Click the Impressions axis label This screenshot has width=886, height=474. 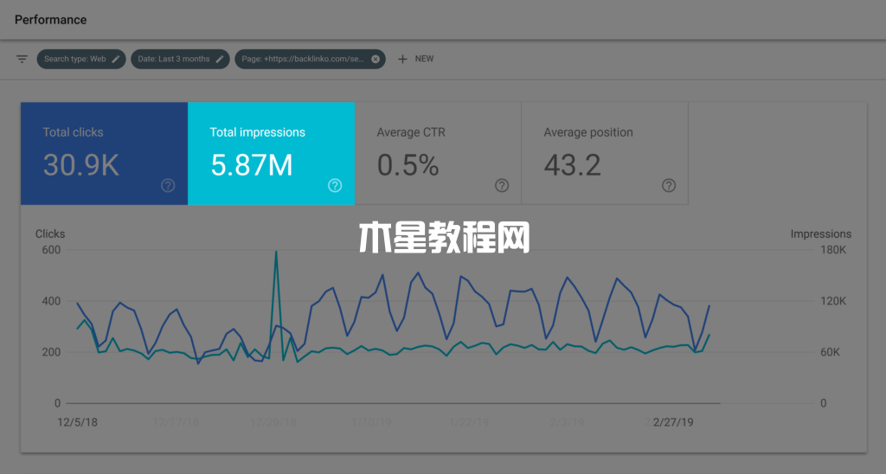[821, 234]
